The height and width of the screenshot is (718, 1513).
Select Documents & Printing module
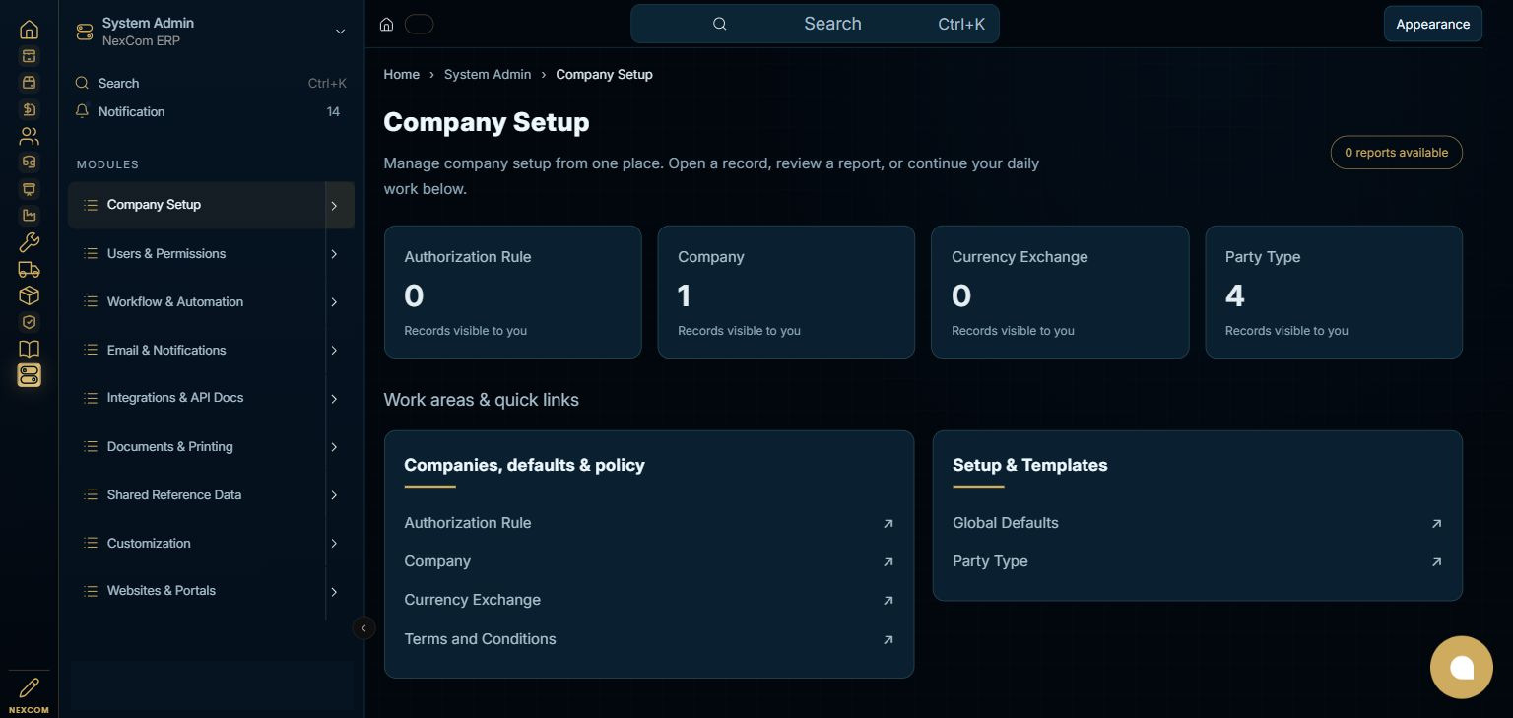coord(196,446)
